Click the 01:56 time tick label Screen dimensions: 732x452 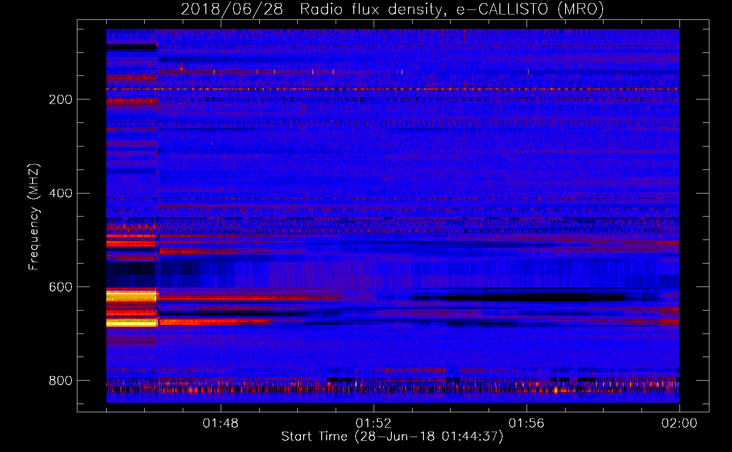click(527, 424)
